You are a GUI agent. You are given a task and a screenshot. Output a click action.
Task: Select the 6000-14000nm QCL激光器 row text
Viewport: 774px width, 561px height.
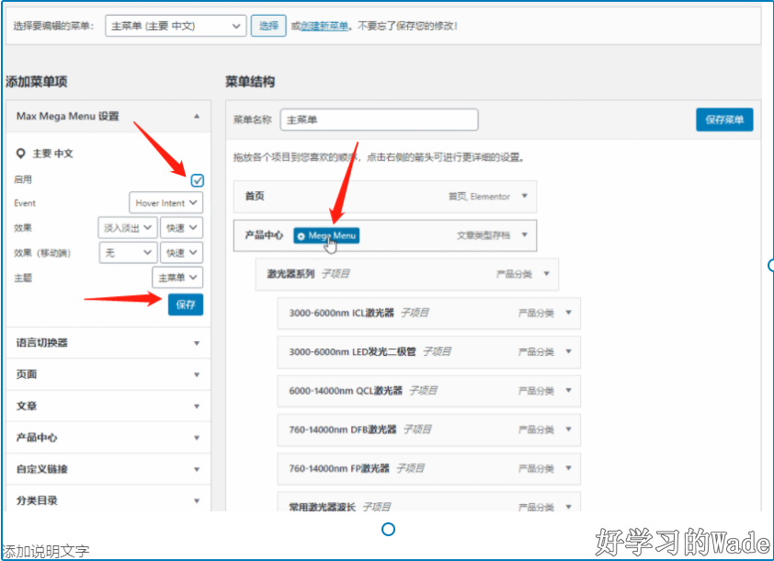click(x=346, y=391)
